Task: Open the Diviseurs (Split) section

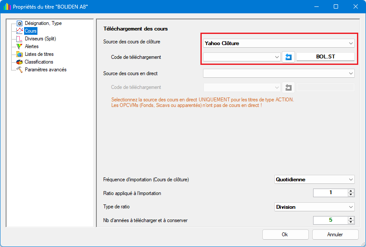Action: 40,39
